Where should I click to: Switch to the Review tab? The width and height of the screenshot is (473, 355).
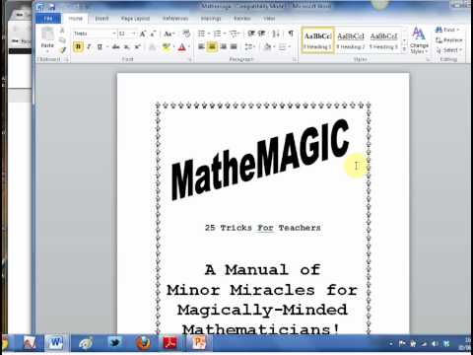click(242, 19)
